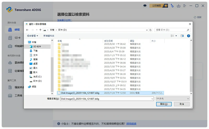Screen dimensions: 209x129
Task: Click the camera icon in 4DDiG sidebar
Action: (10, 46)
